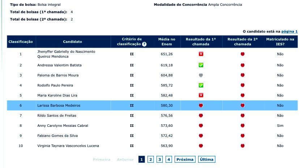The width and height of the screenshot is (299, 168).
Task: Click the Enem score 580,30
Action: tap(167, 105)
